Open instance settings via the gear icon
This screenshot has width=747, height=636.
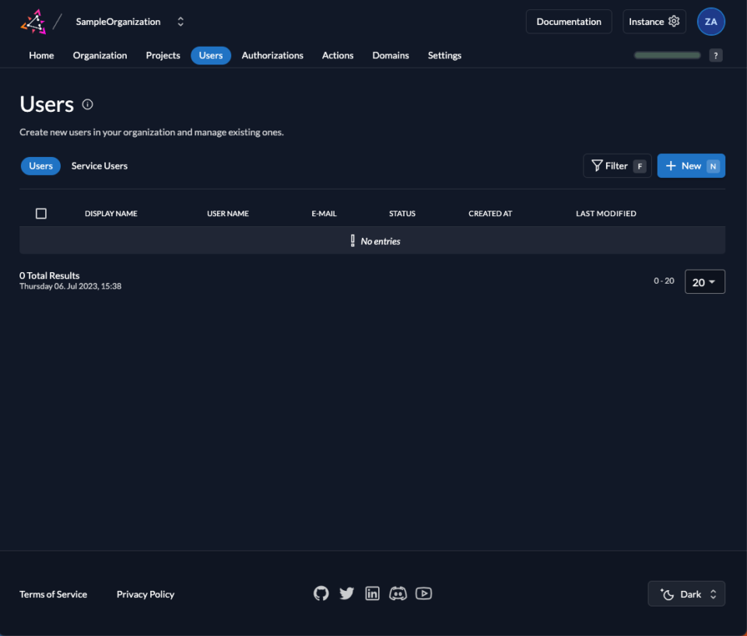pos(673,21)
